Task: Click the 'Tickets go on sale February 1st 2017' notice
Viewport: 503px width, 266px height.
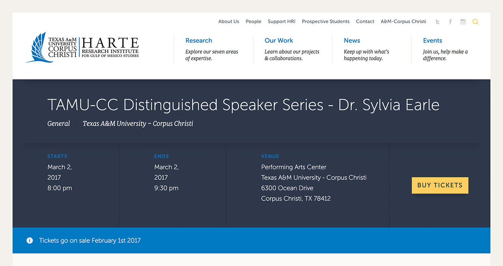Action: point(90,240)
